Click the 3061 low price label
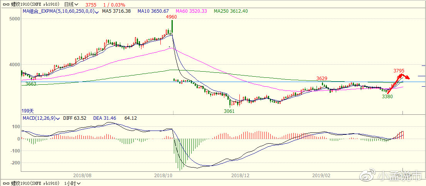The width and height of the screenshot is (426, 186). click(229, 111)
